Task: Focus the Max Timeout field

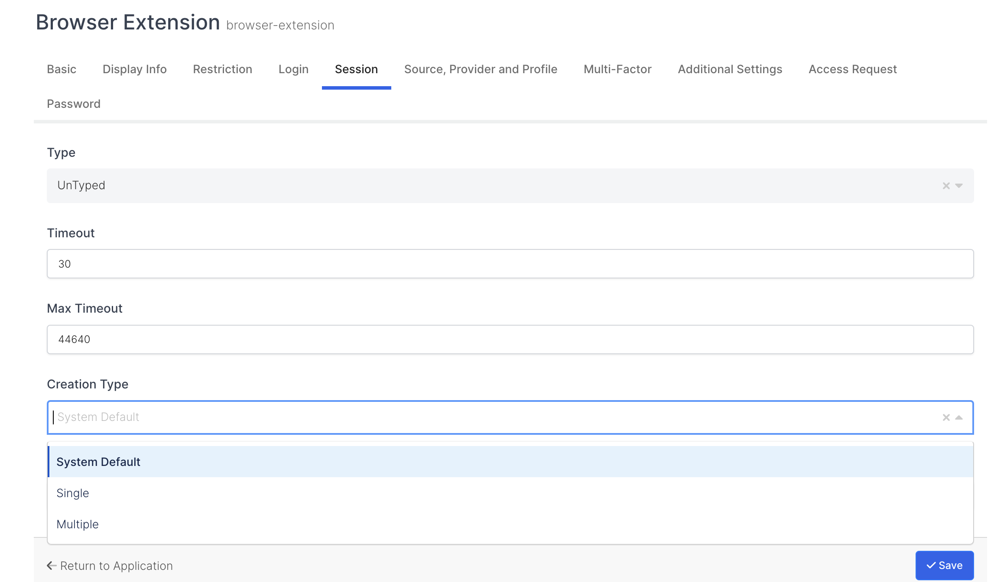Action: coord(510,339)
